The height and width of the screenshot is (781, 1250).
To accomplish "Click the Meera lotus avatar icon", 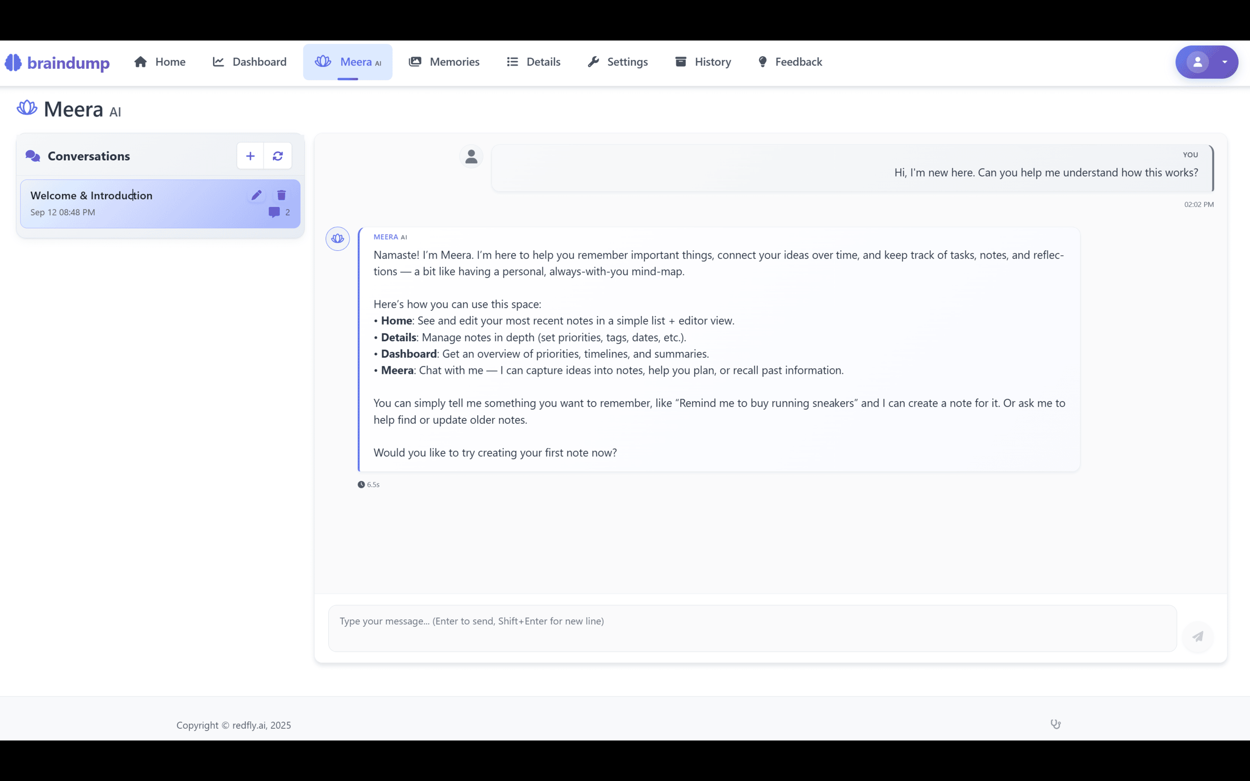I will pos(338,239).
